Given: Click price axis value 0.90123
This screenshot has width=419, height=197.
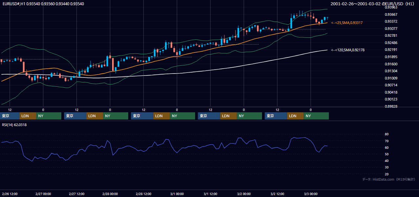Looking at the screenshot, I should (x=391, y=99).
